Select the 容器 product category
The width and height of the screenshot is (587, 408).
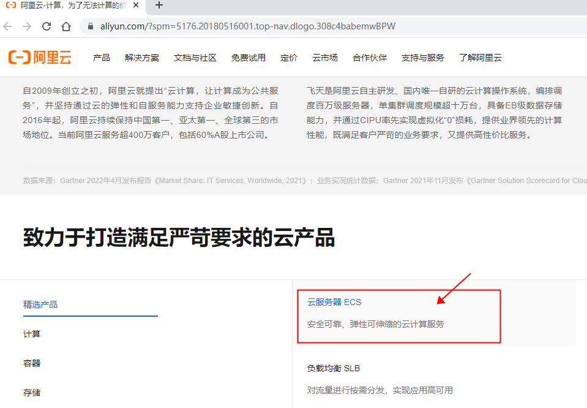click(x=32, y=363)
